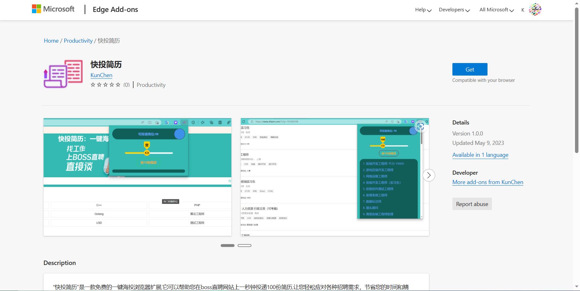Open the second screenshot thumbnail

coord(335,177)
